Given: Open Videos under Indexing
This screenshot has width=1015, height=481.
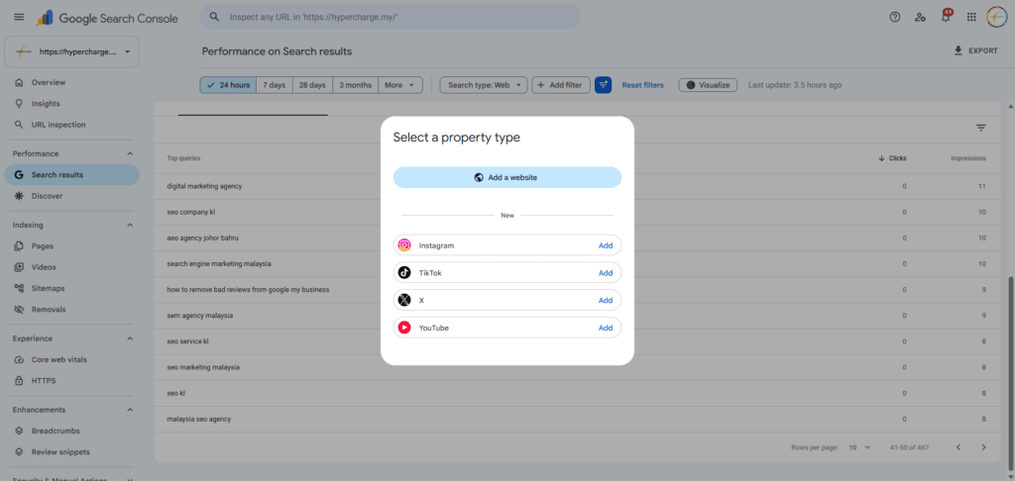Looking at the screenshot, I should point(71,267).
